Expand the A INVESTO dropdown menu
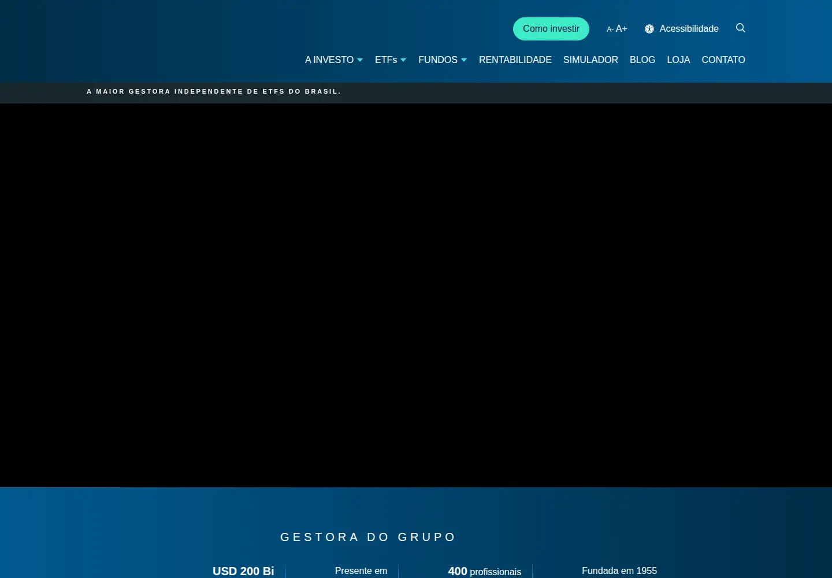 (x=334, y=60)
